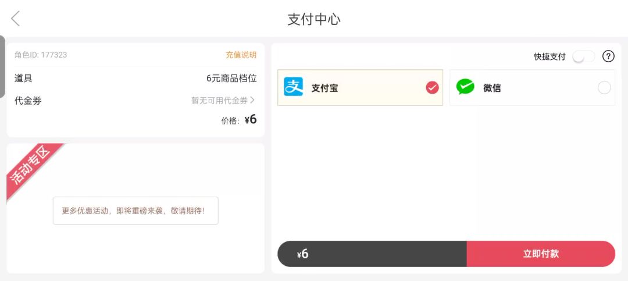628x281 pixels.
Task: Go back using the top-left arrow
Action: [x=16, y=19]
